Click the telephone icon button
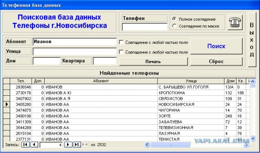Viewport: 260px width, 153px height. (235, 22)
